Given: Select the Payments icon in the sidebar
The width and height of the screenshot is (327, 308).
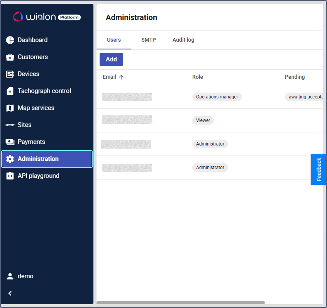Looking at the screenshot, I should pos(10,142).
